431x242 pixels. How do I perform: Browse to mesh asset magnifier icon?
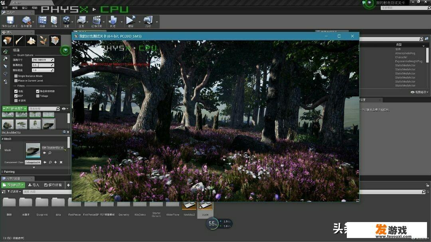(50, 153)
